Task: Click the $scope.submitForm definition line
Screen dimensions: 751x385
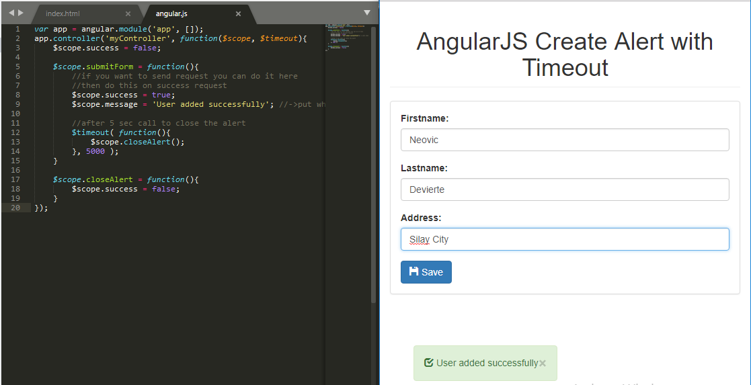Action: [126, 67]
